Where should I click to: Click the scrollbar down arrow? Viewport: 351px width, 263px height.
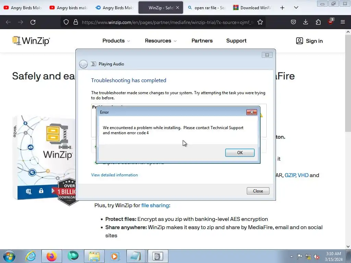coord(348,247)
